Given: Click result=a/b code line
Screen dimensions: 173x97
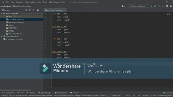Looking at the screenshot, I should 62,54.
